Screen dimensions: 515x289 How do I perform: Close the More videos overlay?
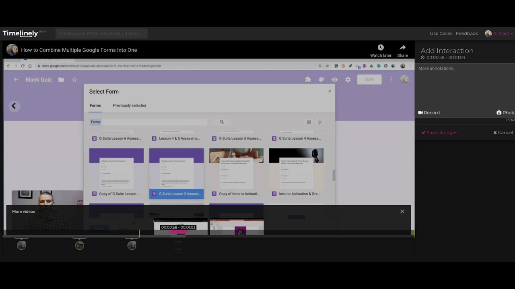pos(402,212)
